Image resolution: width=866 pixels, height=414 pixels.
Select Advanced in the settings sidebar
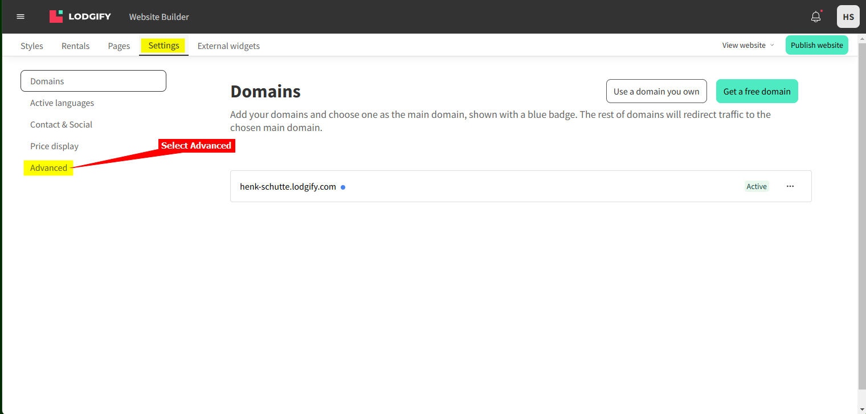click(x=48, y=168)
